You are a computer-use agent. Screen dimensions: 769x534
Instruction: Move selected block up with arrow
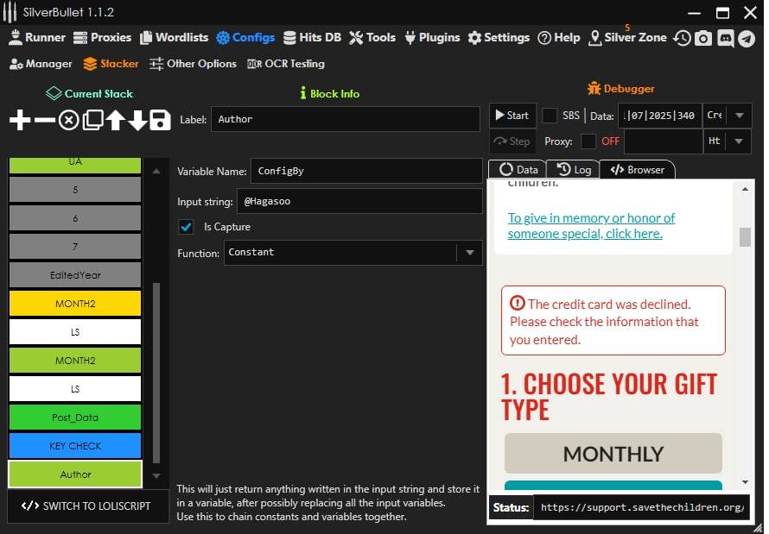point(115,120)
